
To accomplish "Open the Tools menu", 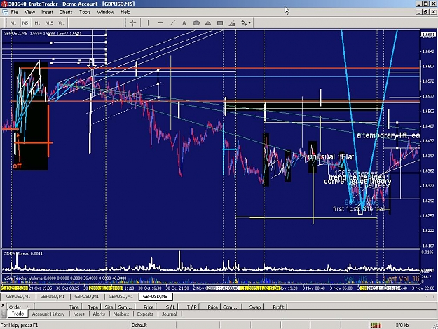I will click(x=85, y=12).
